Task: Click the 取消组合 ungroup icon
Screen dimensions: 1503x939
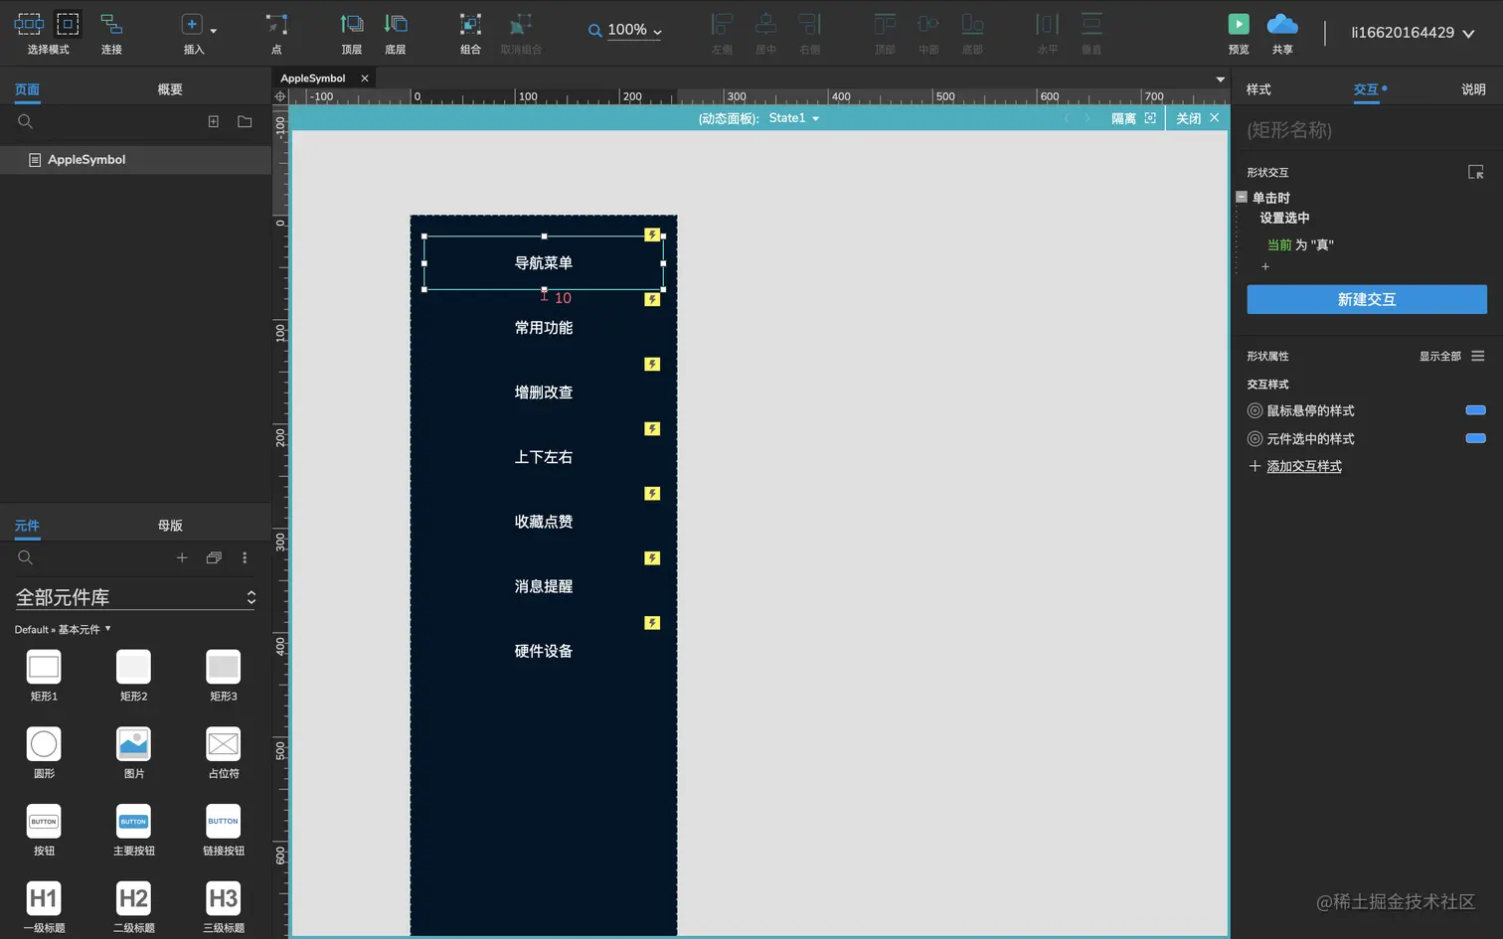Action: click(521, 24)
